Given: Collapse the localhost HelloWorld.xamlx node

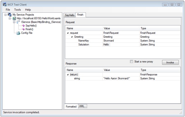Looking at the screenshot, I should pos(10,19).
